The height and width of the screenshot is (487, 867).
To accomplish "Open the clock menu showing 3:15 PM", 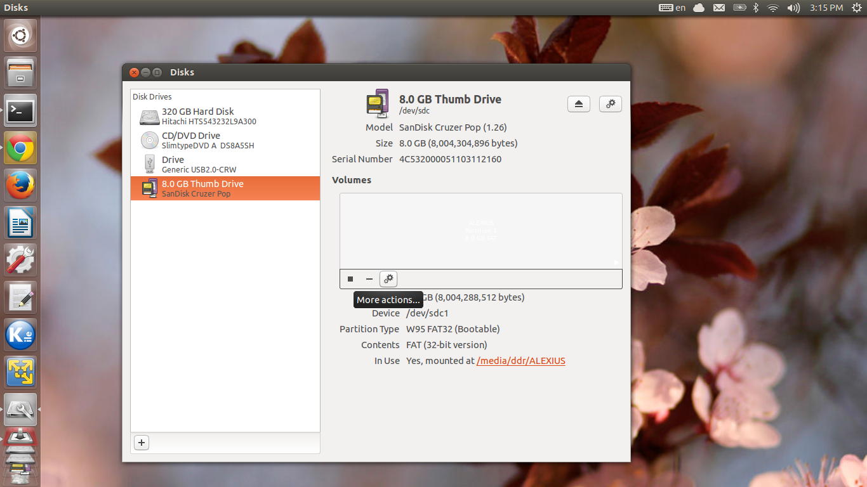I will pos(825,7).
